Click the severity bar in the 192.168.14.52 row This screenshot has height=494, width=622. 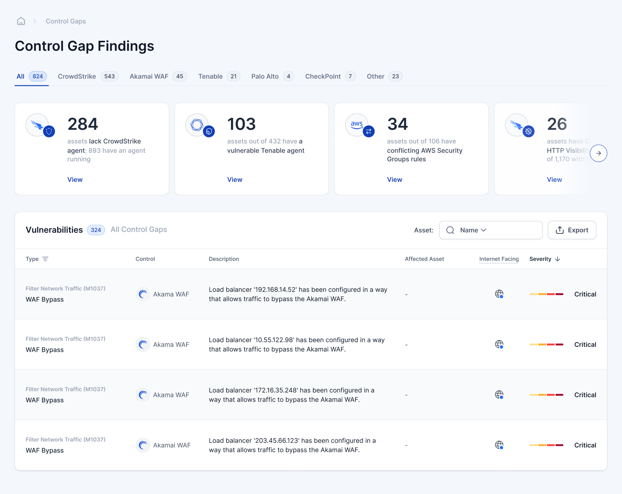546,294
